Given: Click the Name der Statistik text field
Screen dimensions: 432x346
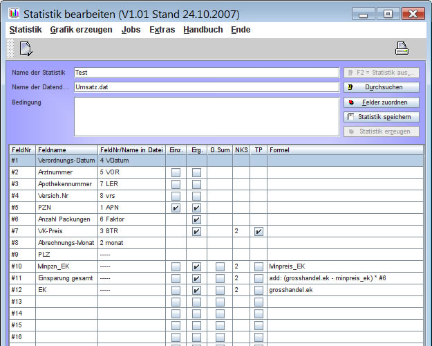Looking at the screenshot, I should (x=206, y=72).
